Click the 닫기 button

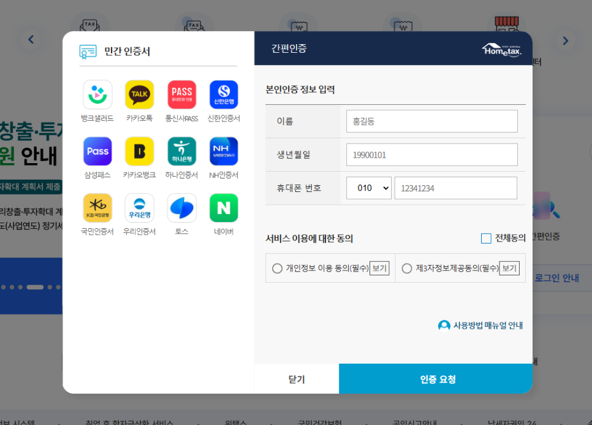pos(297,379)
